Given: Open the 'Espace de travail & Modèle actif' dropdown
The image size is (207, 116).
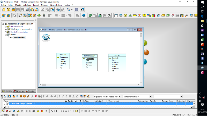Looking at the screenshot, I should (120, 96).
